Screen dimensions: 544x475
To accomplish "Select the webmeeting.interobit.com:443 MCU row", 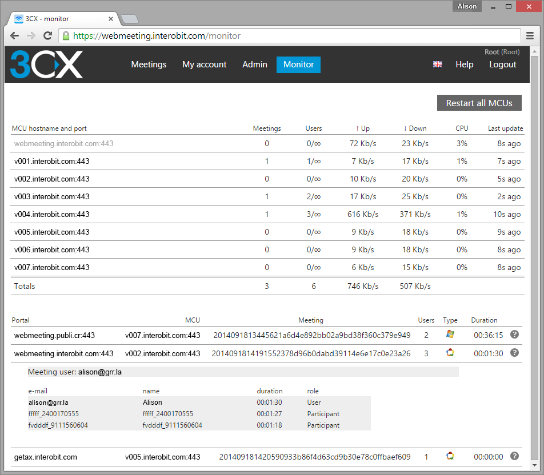I will (267, 143).
